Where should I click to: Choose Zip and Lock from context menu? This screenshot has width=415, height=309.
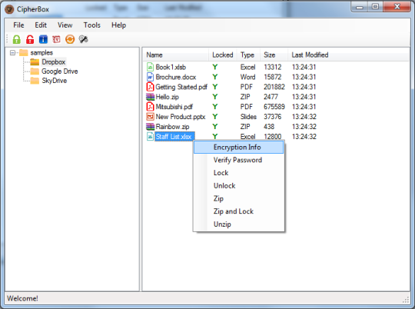239,211
